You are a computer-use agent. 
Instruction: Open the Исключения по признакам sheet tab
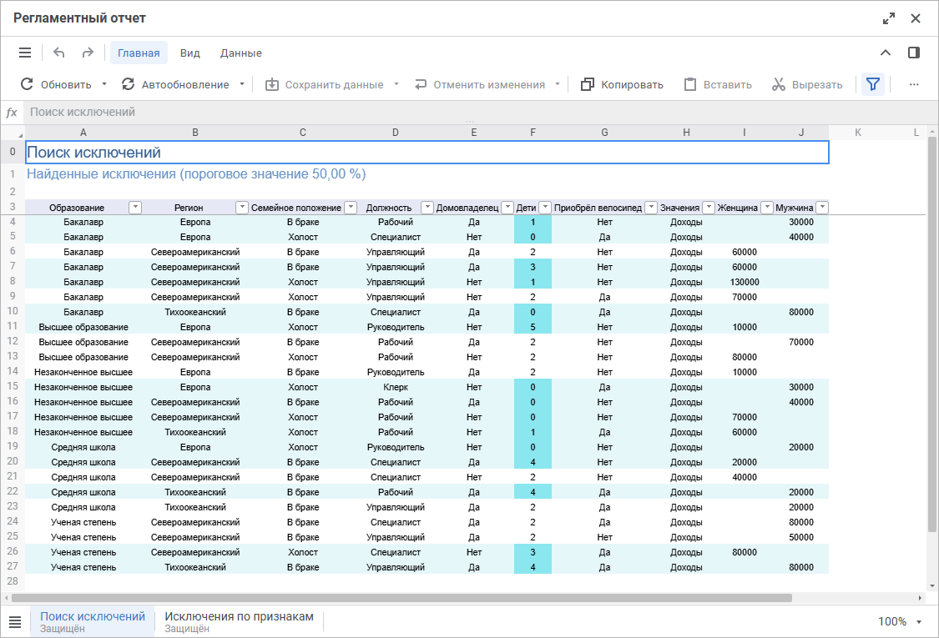239,621
